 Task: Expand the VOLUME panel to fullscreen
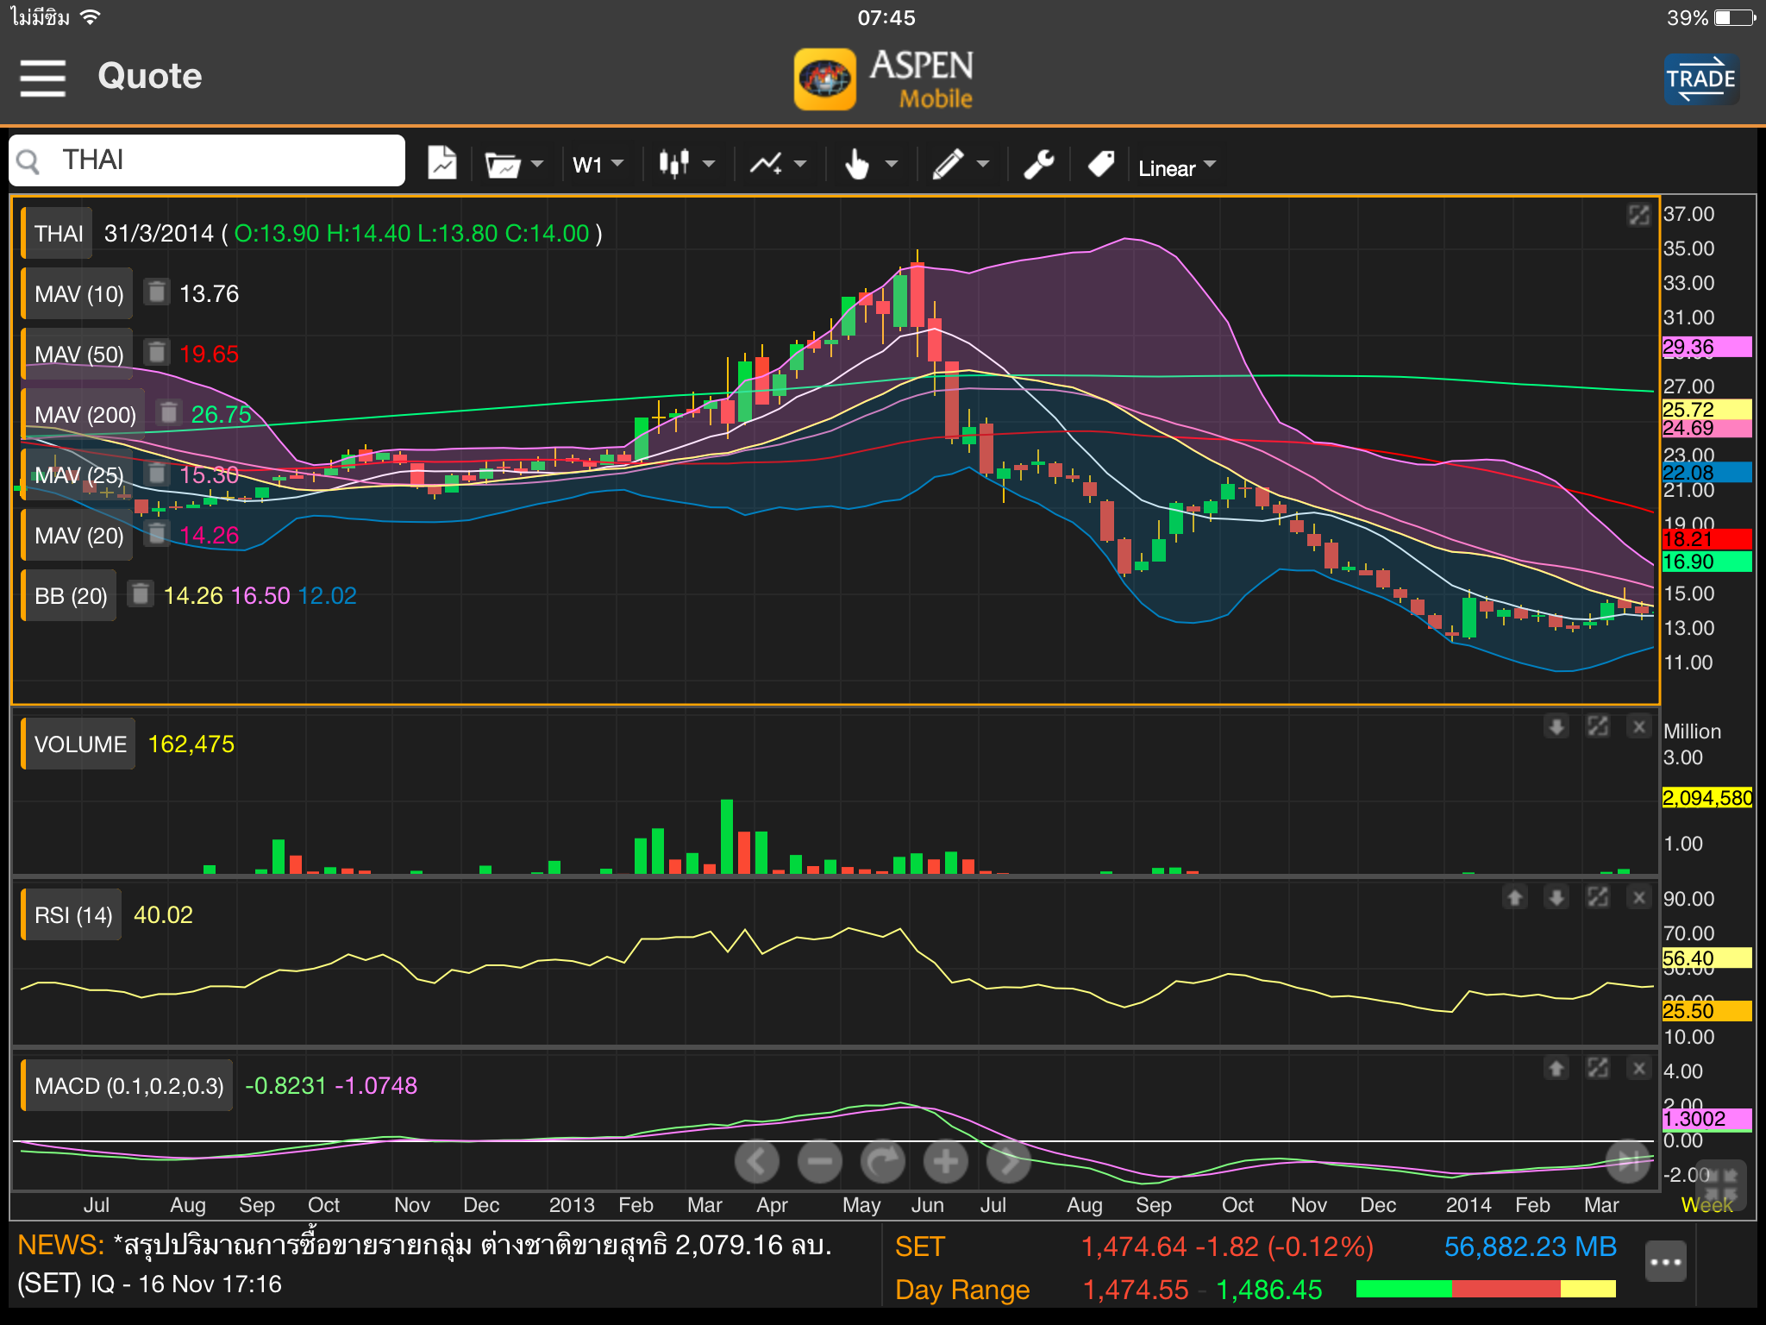pyautogui.click(x=1598, y=727)
